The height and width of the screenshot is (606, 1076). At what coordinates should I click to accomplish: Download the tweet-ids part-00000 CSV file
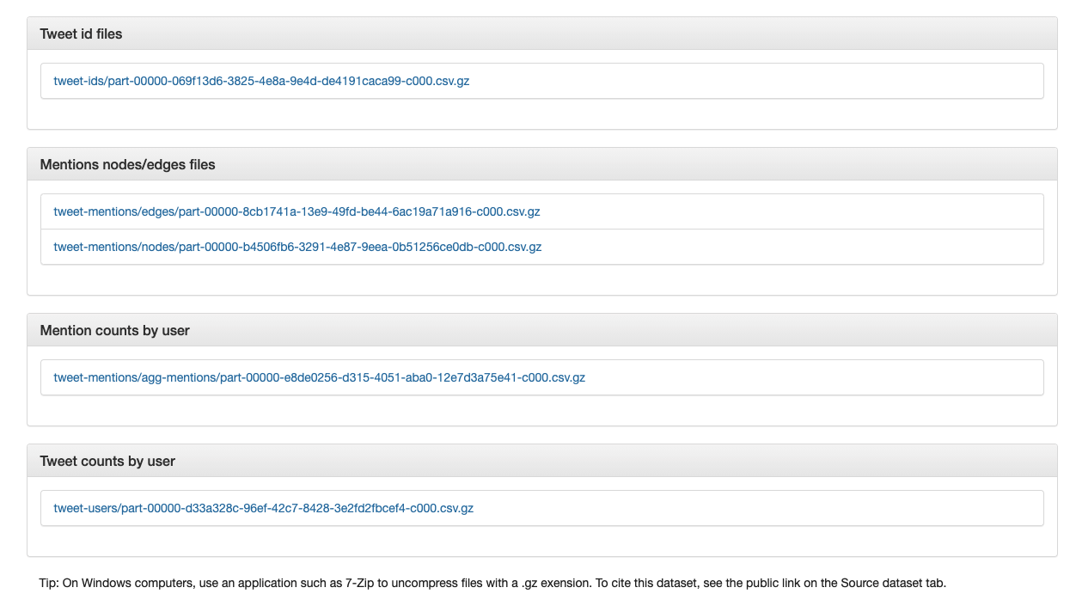(261, 81)
